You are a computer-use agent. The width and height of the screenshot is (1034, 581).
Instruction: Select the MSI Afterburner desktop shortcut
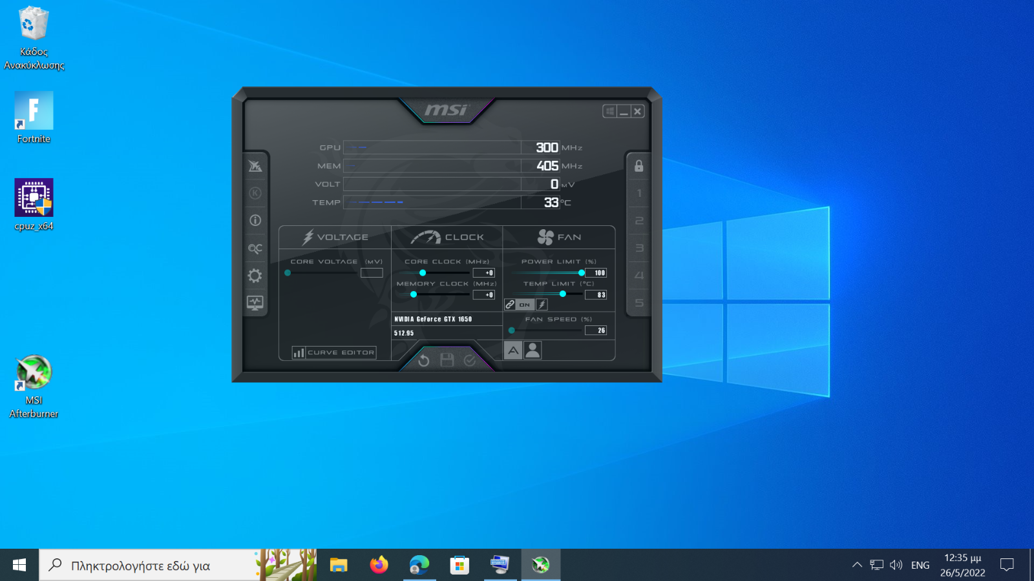click(x=34, y=387)
